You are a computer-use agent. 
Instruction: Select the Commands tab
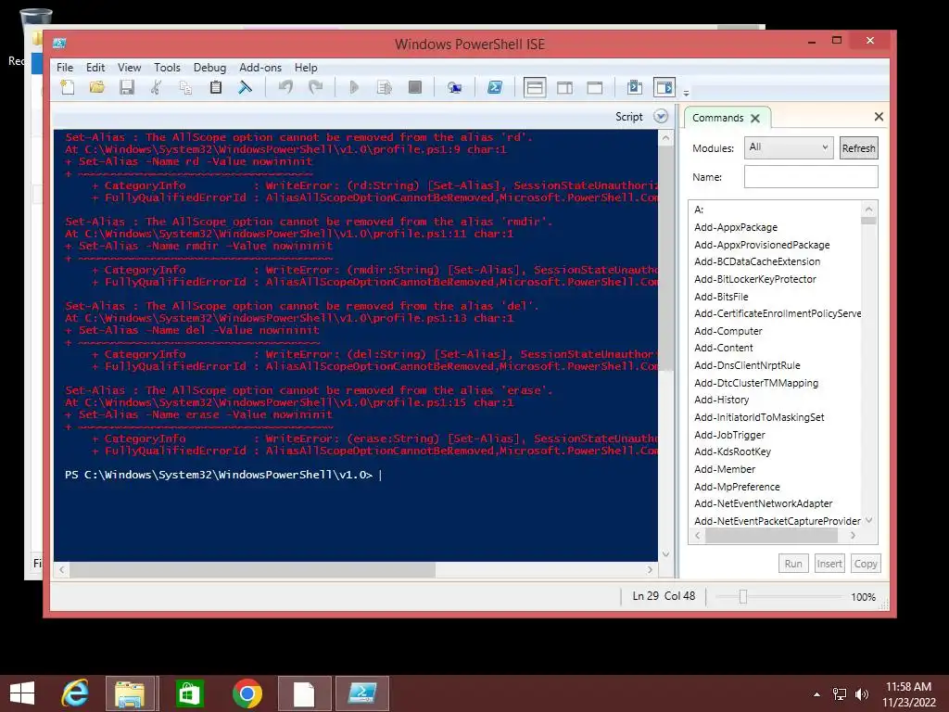coord(718,118)
